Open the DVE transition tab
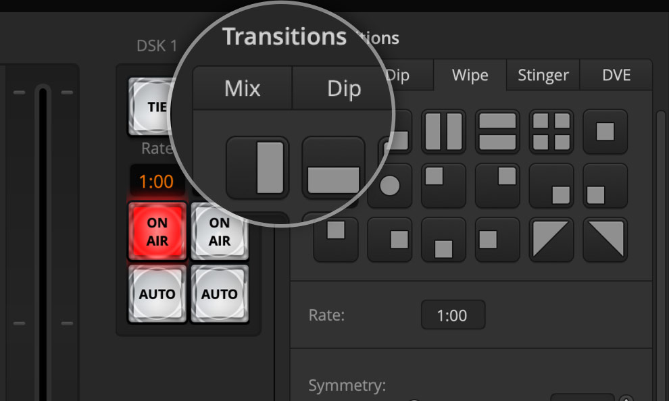Screen dimensions: 669x401 [x=616, y=76]
